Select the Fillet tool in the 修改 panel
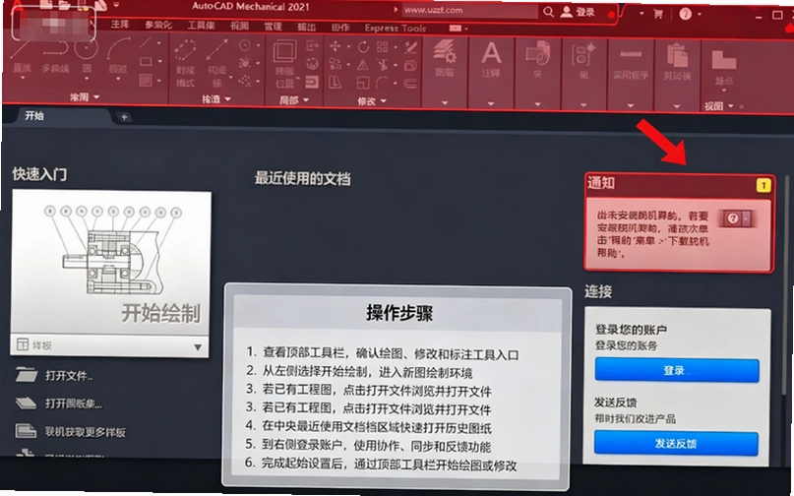The image size is (794, 496). coord(382,82)
